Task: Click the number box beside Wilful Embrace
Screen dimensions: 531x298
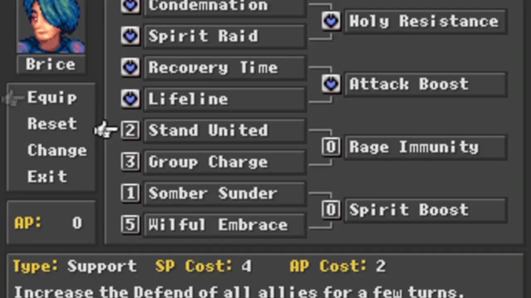Action: pos(131,225)
